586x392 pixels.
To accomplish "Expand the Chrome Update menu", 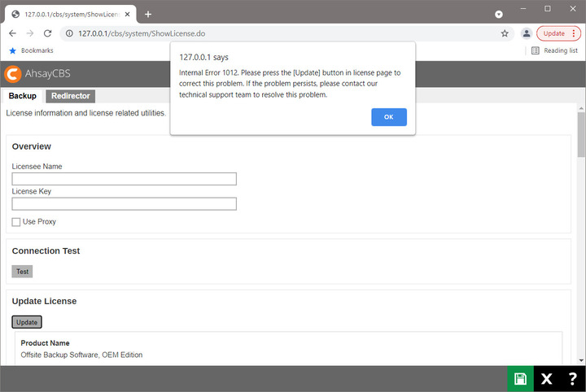I will (558, 33).
